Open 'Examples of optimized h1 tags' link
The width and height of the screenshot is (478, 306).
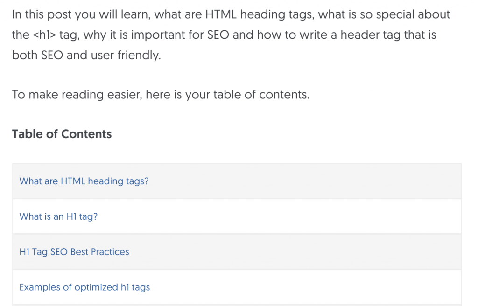84,287
